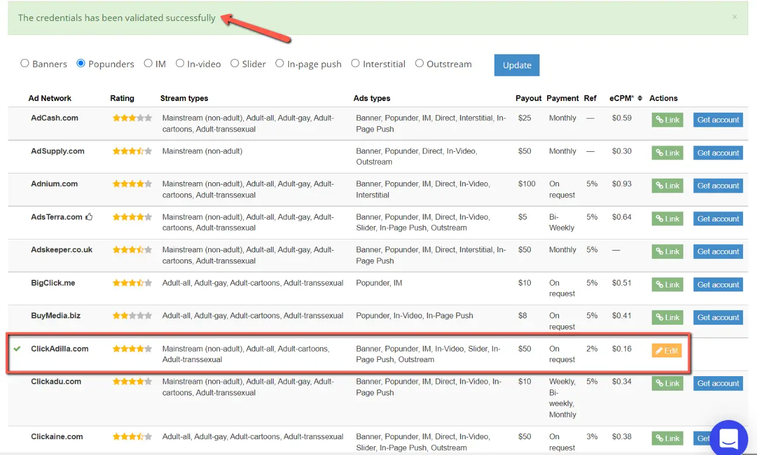The image size is (757, 455).
Task: Click the Rating column header
Action: [122, 98]
